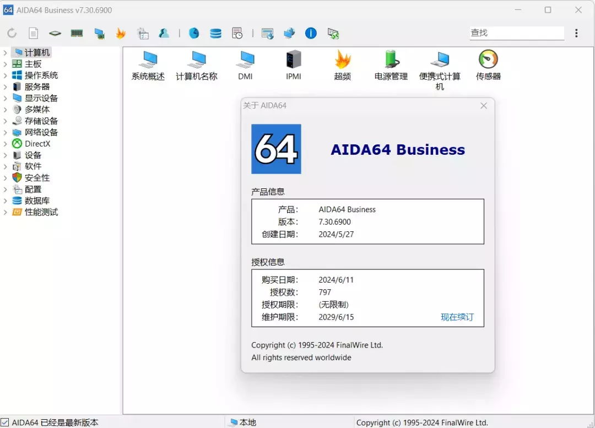Click the scheduled report clock toolbar icon

237,34
